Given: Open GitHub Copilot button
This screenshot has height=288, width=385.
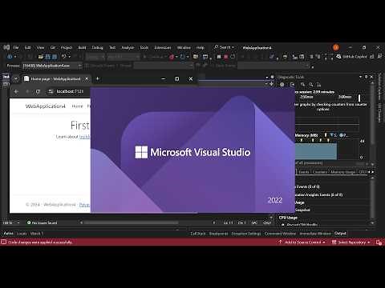Looking at the screenshot, I should 351,57.
